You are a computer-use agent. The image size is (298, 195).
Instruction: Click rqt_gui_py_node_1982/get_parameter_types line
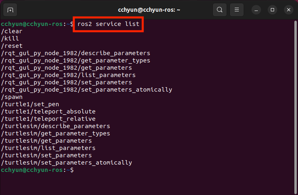[x=75, y=60]
